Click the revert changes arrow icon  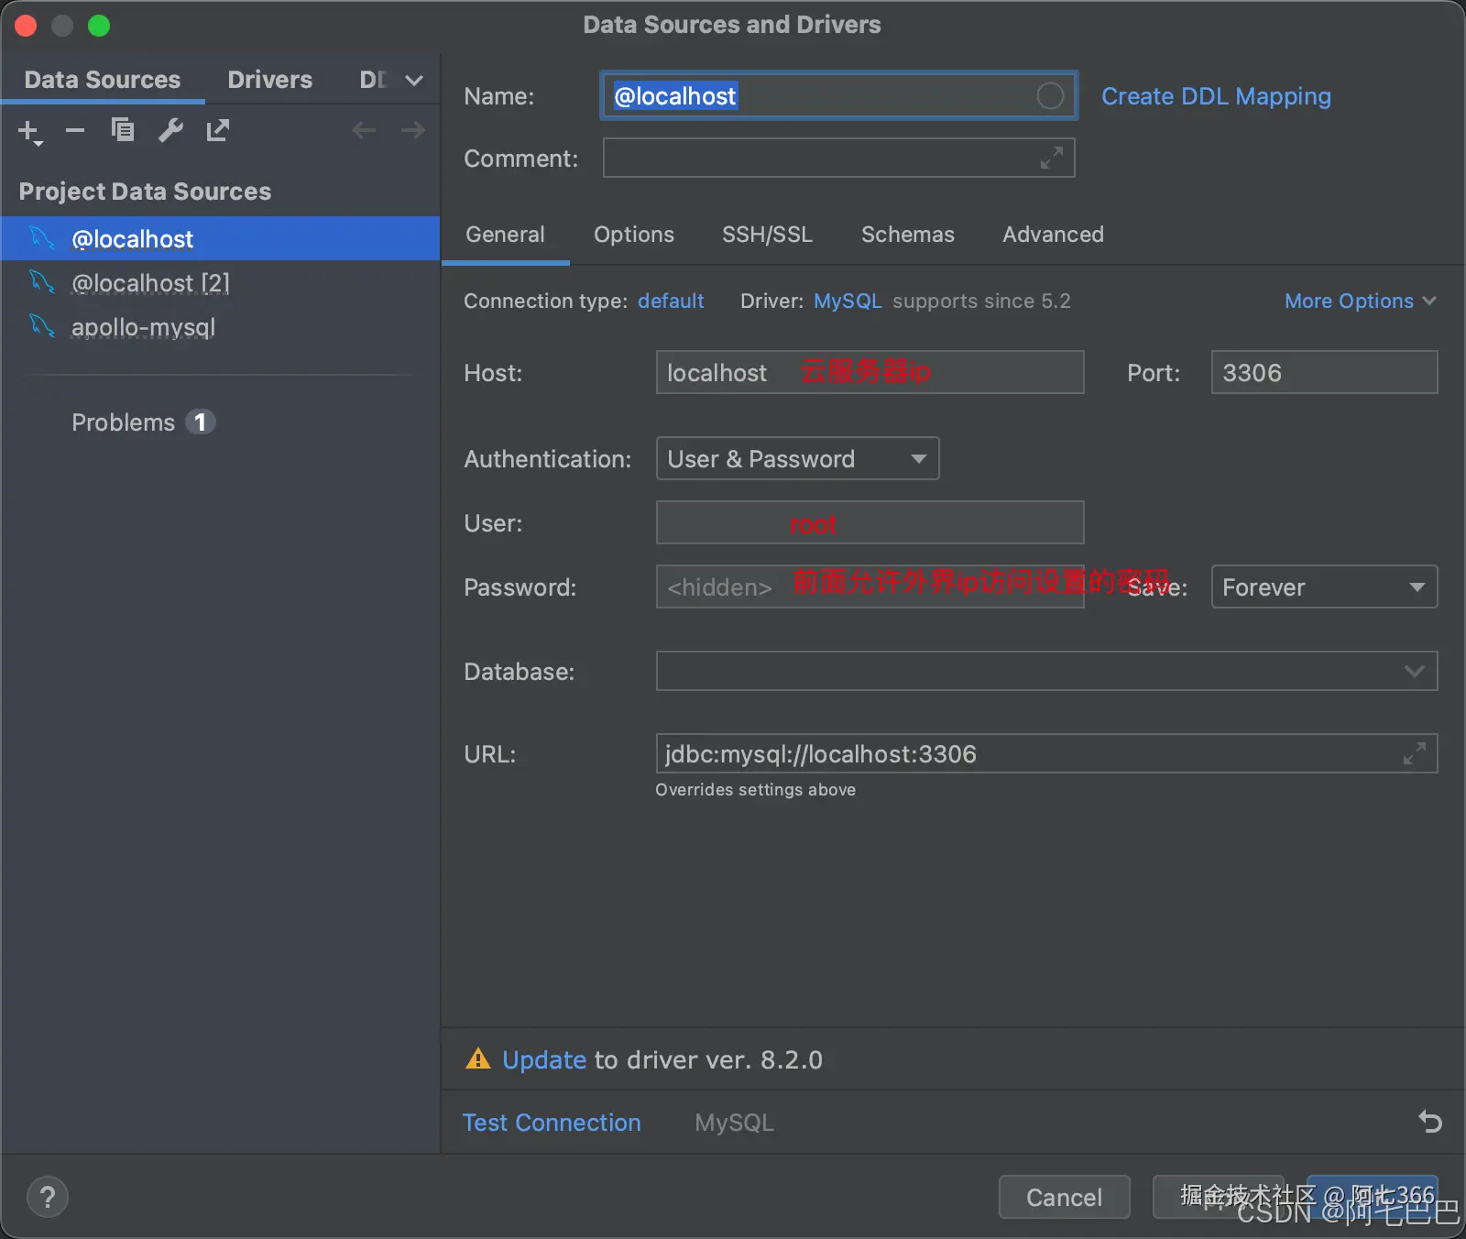click(1430, 1121)
